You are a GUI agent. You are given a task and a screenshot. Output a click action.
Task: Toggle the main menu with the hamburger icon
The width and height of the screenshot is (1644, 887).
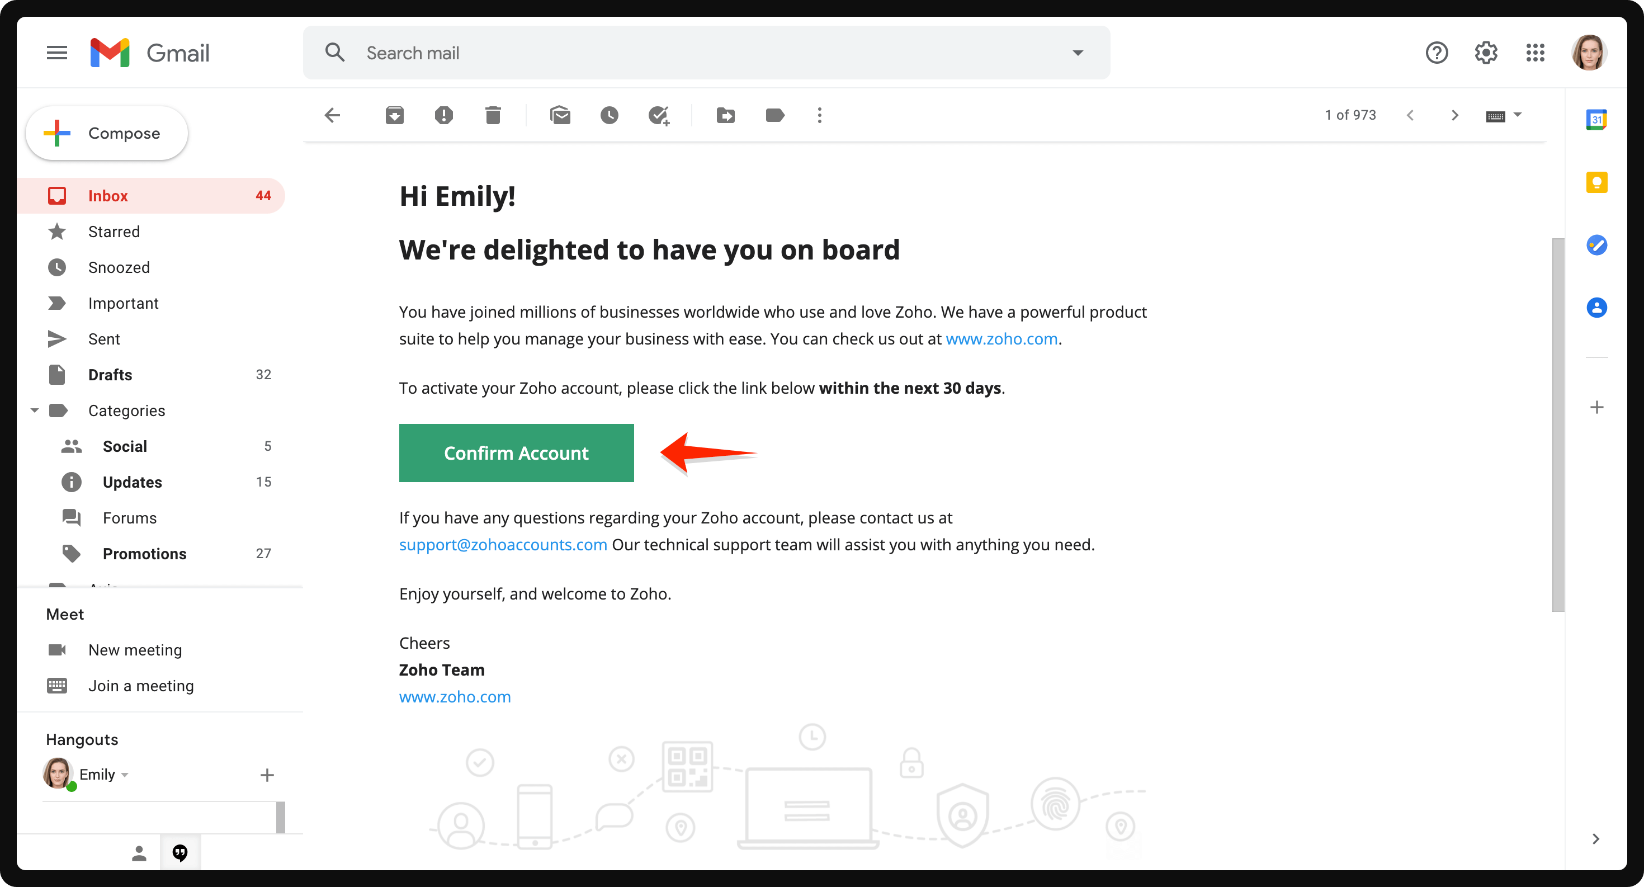[57, 53]
